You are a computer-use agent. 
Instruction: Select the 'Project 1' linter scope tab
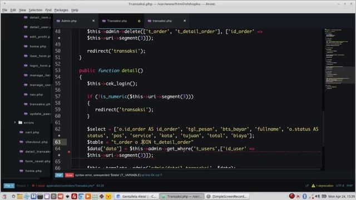click(22, 186)
